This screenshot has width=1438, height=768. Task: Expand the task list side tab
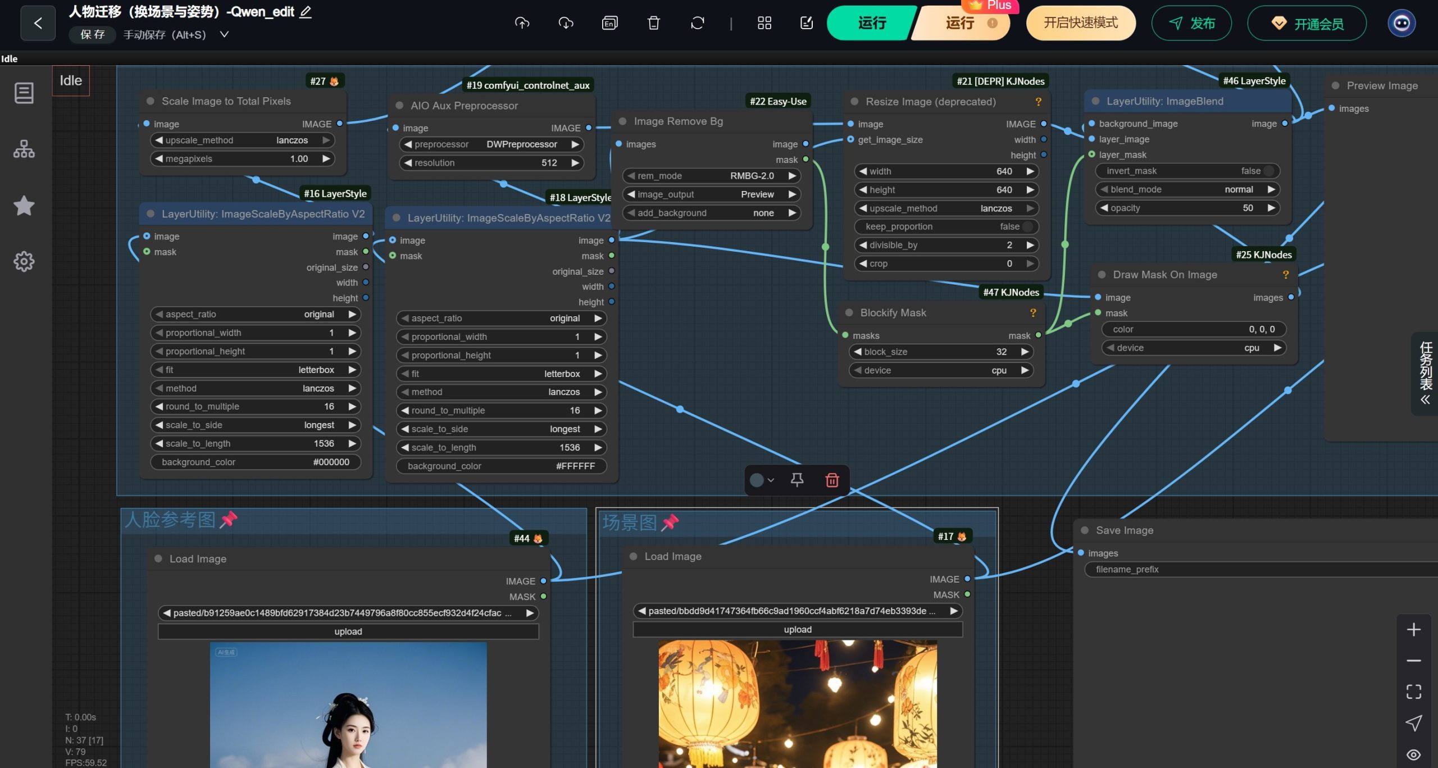(x=1425, y=374)
